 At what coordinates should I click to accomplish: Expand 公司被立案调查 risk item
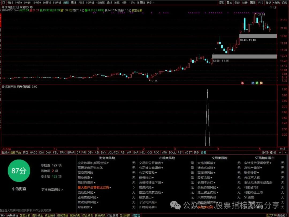click(x=151, y=168)
